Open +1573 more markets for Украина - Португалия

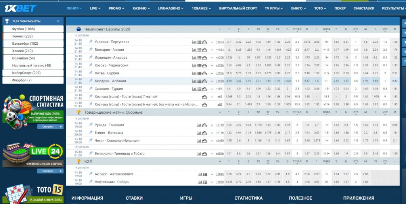(x=220, y=42)
